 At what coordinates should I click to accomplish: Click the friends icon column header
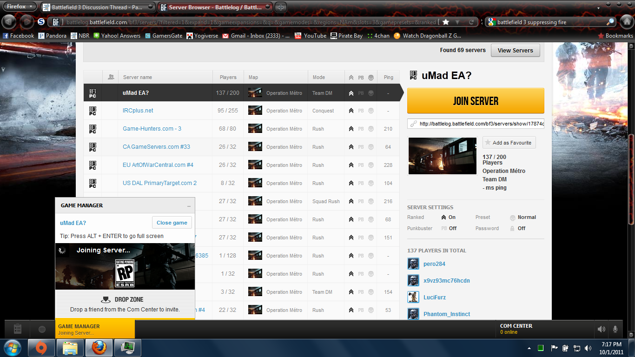tap(111, 77)
